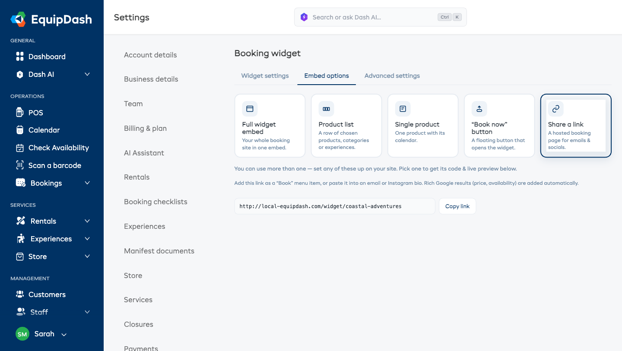Choose the Share a link card title
The image size is (622, 351).
tap(566, 124)
